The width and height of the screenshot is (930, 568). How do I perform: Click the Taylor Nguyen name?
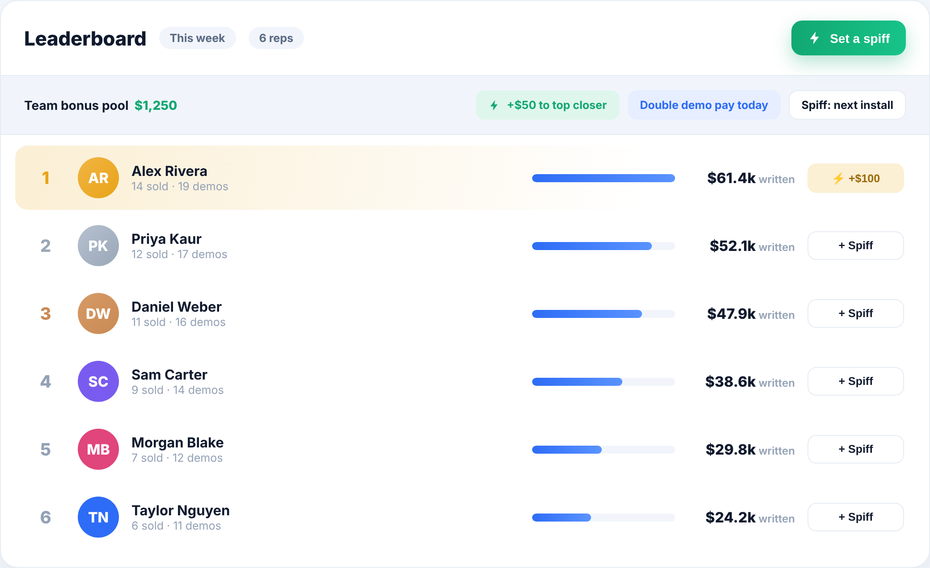click(x=181, y=510)
